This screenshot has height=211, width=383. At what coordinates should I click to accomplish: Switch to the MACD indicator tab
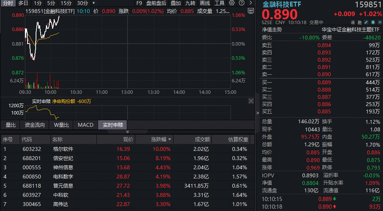coord(85,125)
